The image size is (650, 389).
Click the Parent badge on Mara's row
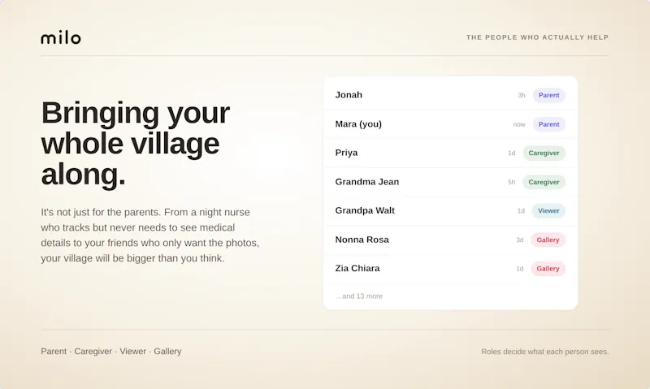coord(549,124)
